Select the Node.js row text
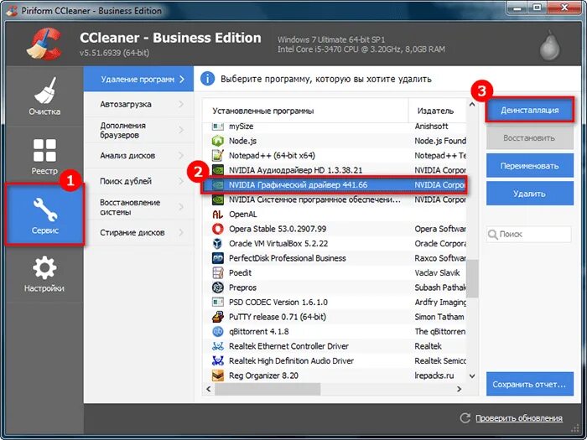 (242, 141)
